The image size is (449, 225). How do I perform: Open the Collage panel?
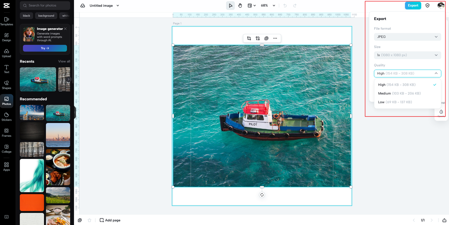6,148
